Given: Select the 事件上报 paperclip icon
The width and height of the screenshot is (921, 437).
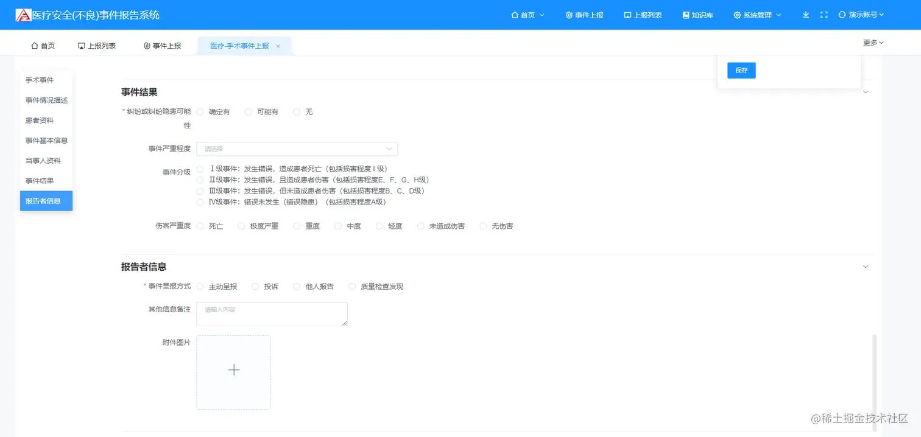Looking at the screenshot, I should tap(570, 15).
